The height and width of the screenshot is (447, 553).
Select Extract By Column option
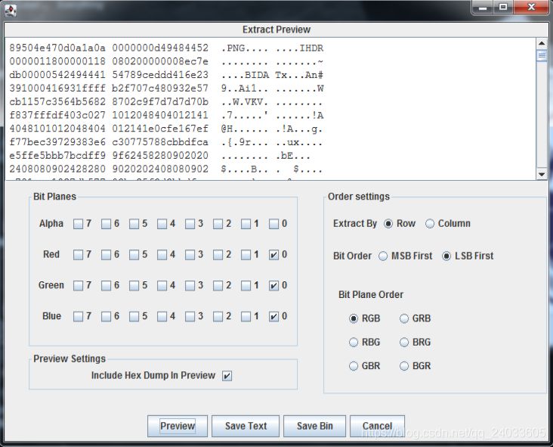click(430, 224)
